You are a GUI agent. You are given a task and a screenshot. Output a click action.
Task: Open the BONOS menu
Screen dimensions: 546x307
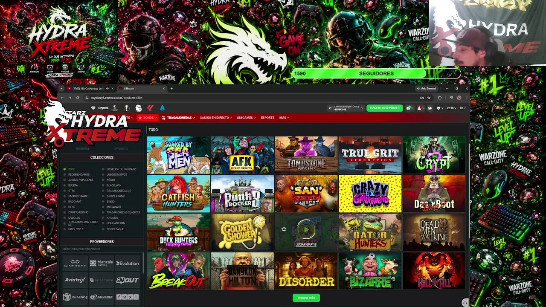click(x=147, y=118)
